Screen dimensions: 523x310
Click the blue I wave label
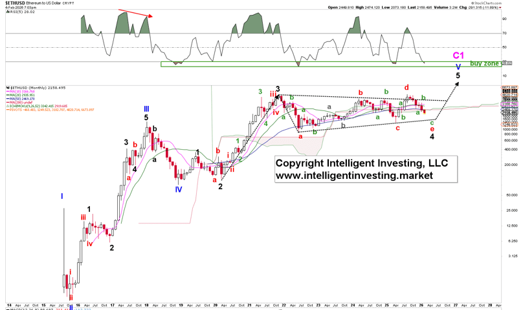tap(63, 195)
